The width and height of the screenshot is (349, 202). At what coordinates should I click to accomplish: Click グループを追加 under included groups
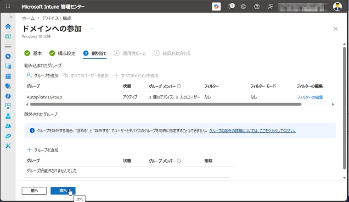(42, 76)
